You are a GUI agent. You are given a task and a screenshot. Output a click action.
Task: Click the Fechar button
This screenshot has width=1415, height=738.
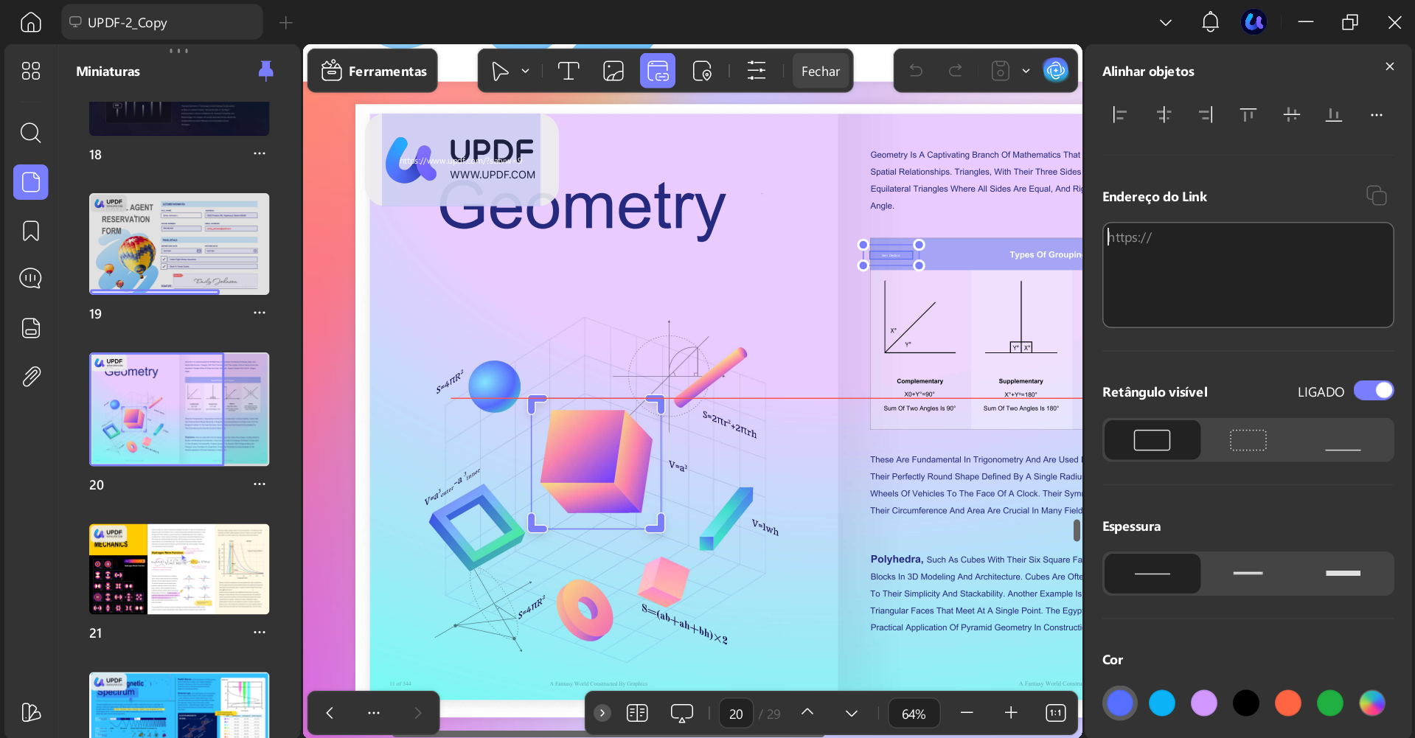coord(821,70)
